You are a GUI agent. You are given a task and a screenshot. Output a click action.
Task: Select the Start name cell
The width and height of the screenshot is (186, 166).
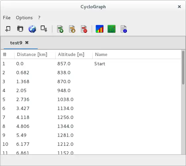click(100, 64)
